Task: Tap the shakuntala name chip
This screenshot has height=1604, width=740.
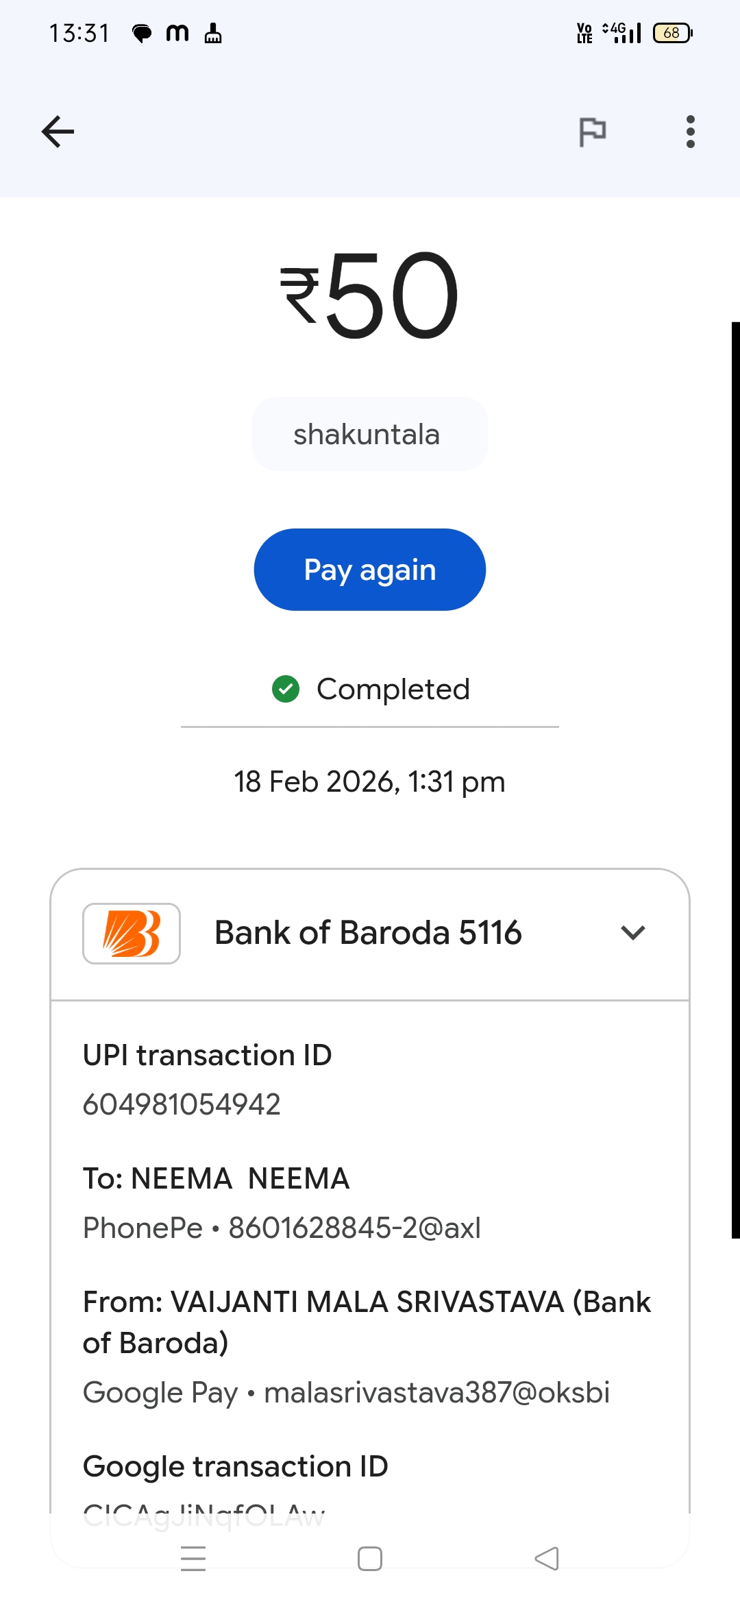Action: point(369,434)
